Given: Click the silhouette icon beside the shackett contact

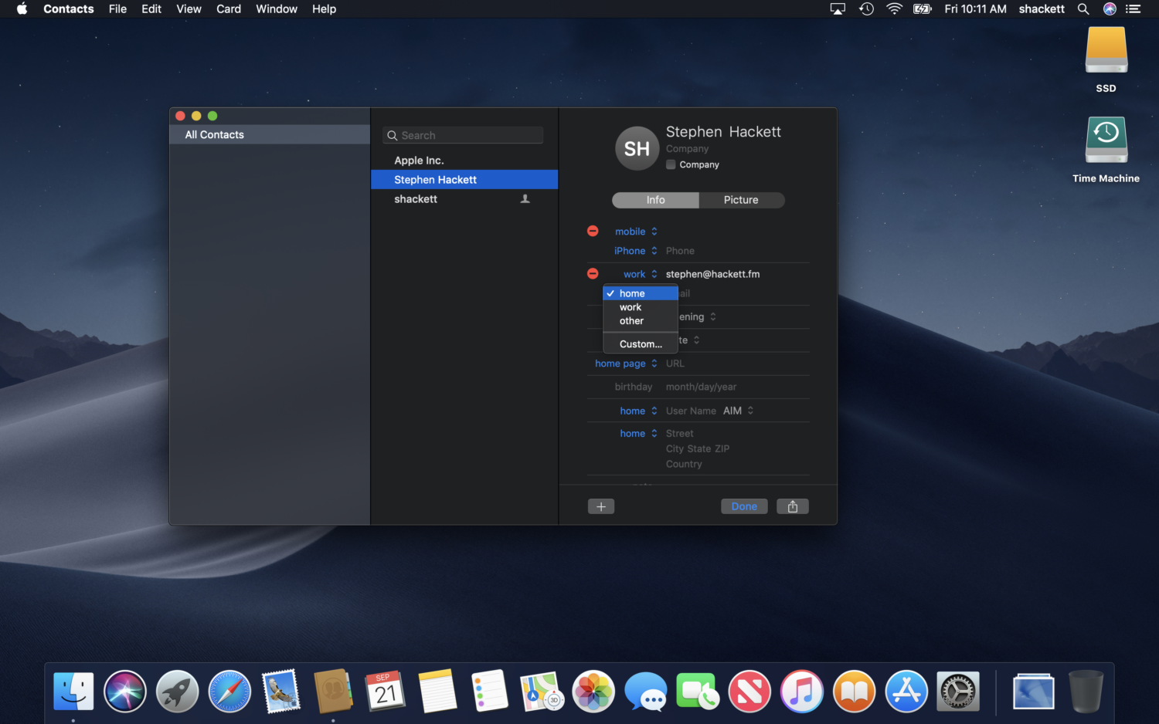Looking at the screenshot, I should click(525, 198).
